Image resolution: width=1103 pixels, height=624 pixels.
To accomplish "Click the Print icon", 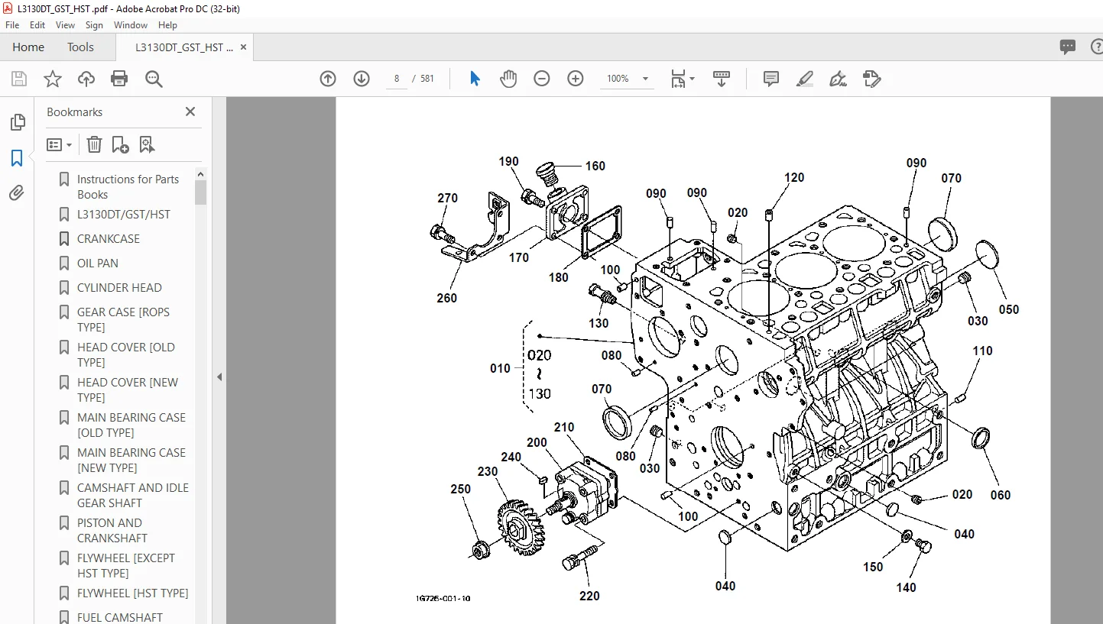I will point(119,79).
